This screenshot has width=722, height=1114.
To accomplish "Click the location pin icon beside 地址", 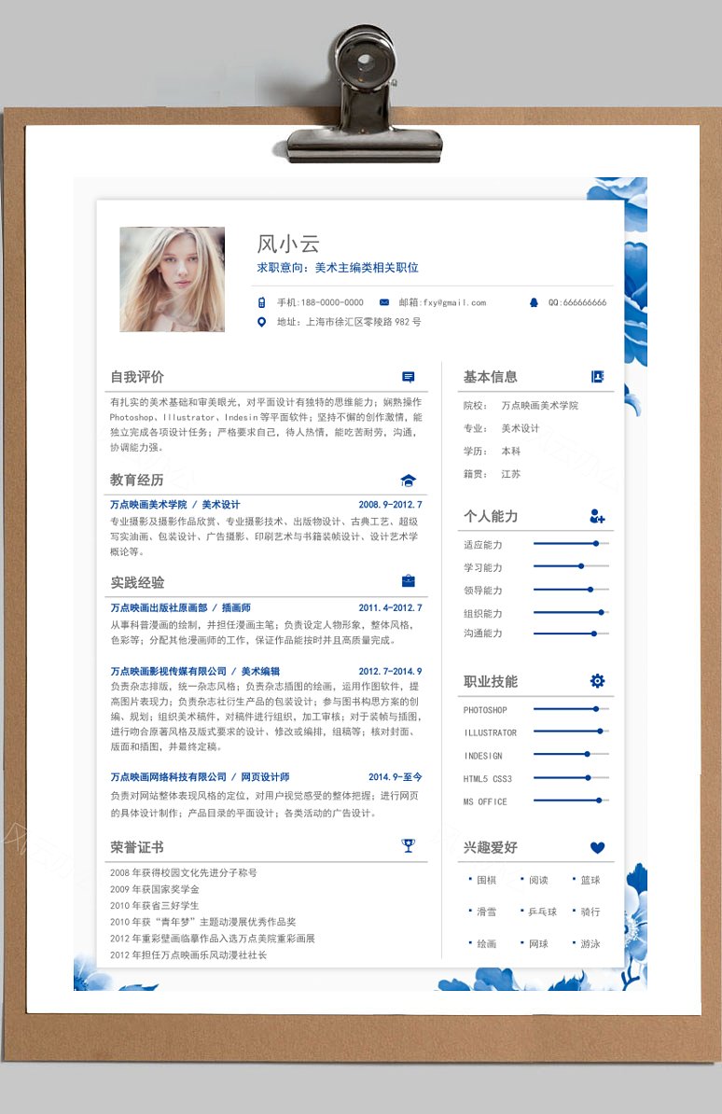I will tap(261, 322).
